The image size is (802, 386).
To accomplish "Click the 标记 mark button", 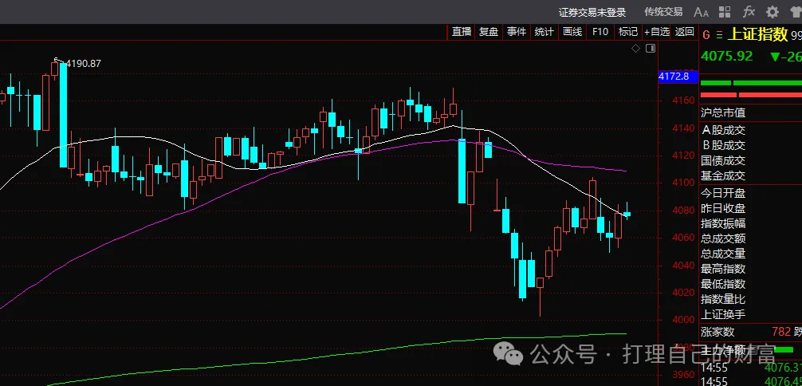I will pyautogui.click(x=628, y=32).
